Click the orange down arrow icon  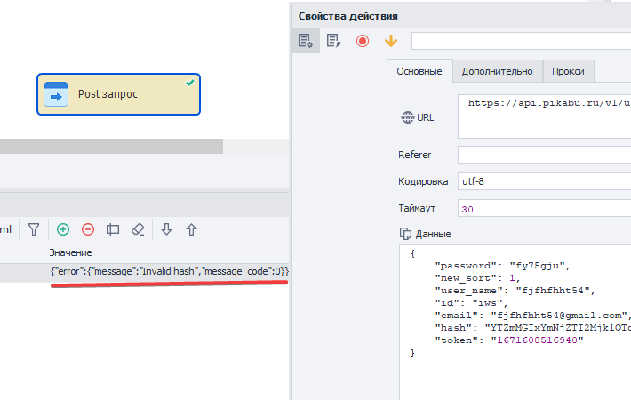390,41
